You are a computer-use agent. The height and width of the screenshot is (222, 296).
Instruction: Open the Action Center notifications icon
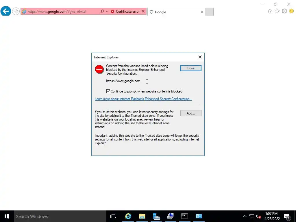287,216
